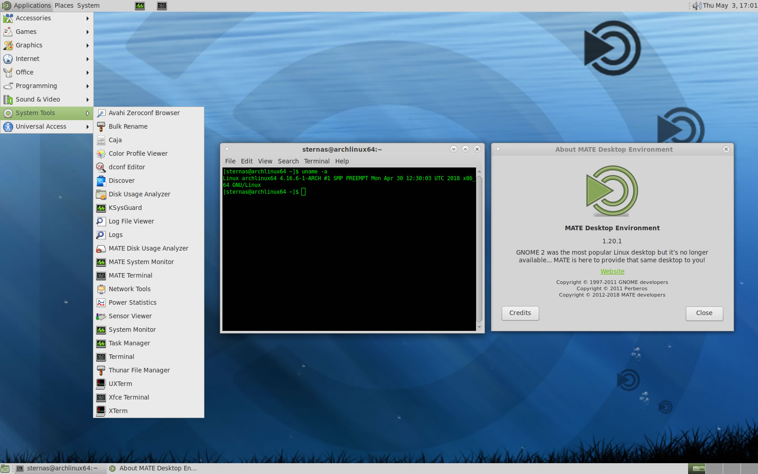The width and height of the screenshot is (758, 474).
Task: Launch MATE Terminal from the menu
Action: (148, 275)
